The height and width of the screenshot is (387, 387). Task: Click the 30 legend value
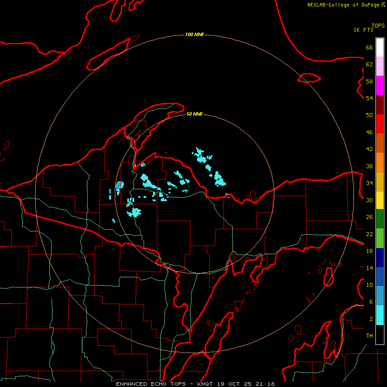369,200
